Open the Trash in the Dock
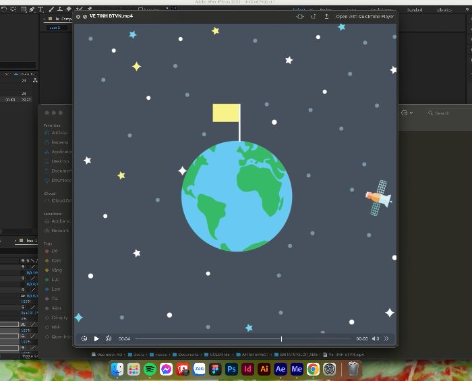The height and width of the screenshot is (381, 472). (x=353, y=369)
